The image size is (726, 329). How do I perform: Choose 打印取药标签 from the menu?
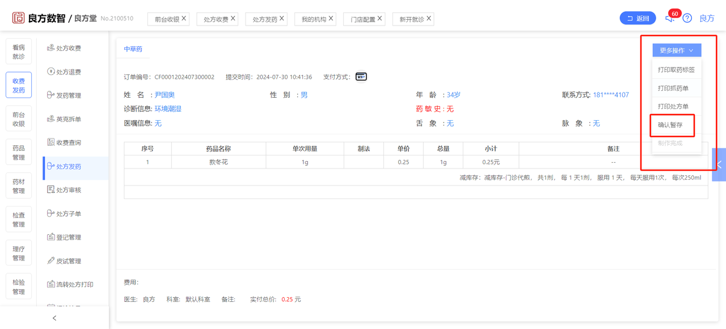pos(677,70)
